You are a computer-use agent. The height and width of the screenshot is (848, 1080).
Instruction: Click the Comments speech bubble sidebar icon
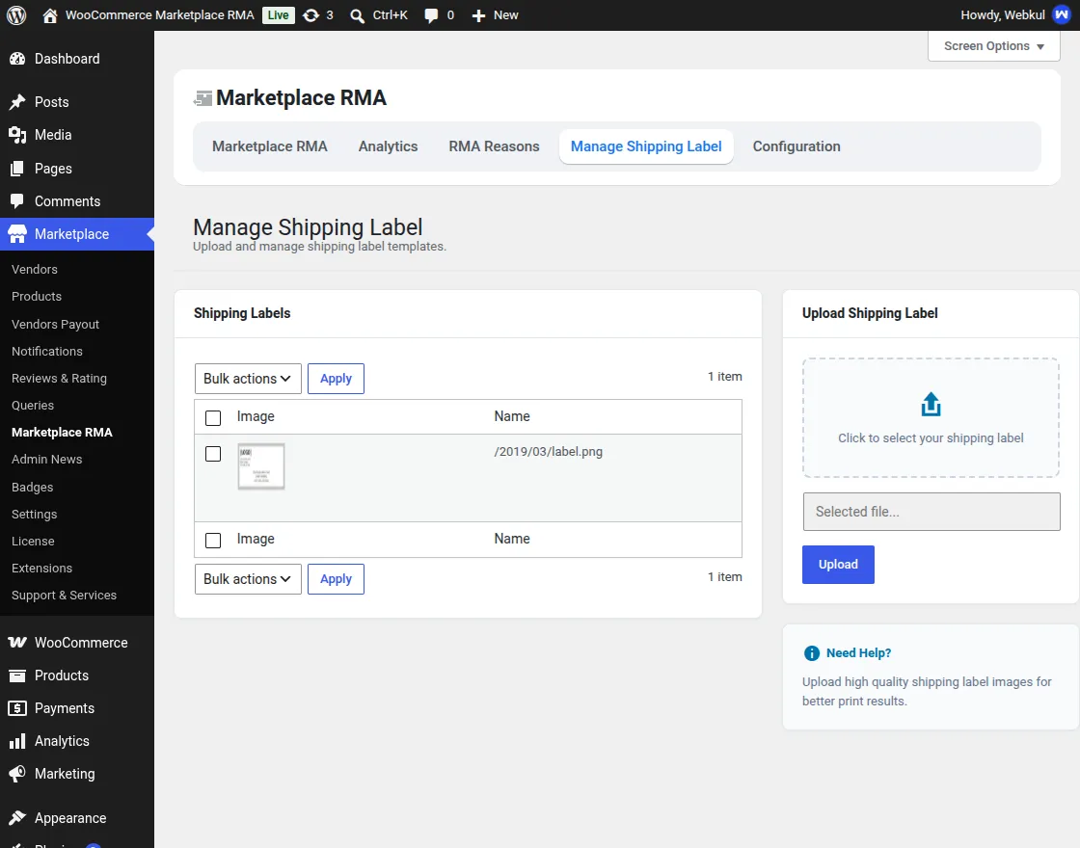coord(17,201)
